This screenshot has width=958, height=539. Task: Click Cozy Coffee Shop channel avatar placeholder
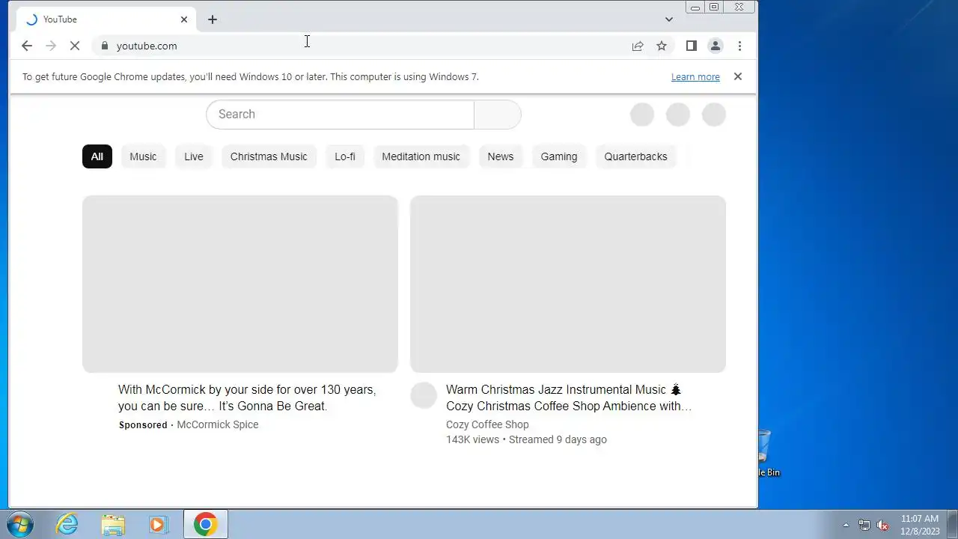click(x=424, y=395)
